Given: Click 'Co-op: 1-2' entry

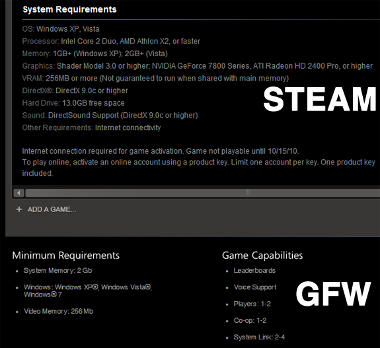Looking at the screenshot, I should click(250, 321).
